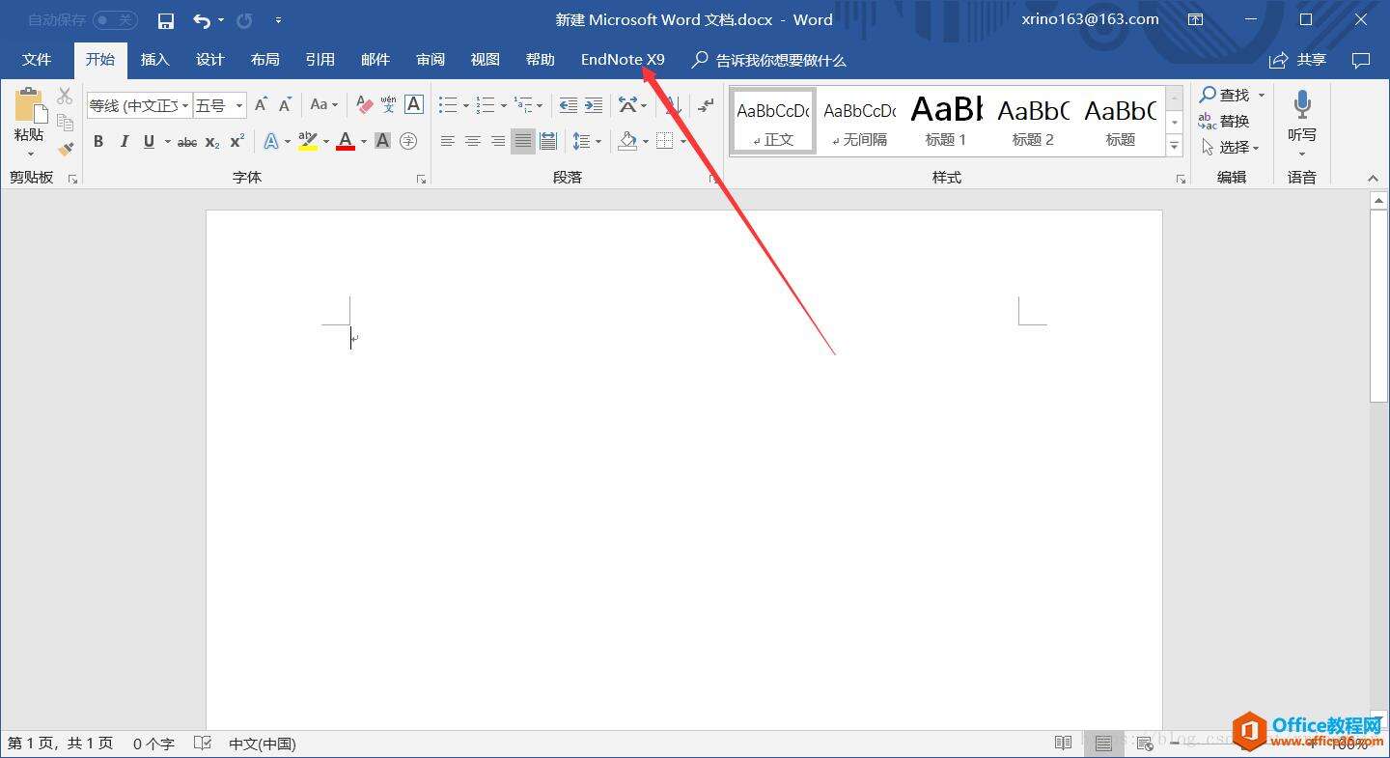Click the Read Mode view icon in status bar

coord(1063,744)
